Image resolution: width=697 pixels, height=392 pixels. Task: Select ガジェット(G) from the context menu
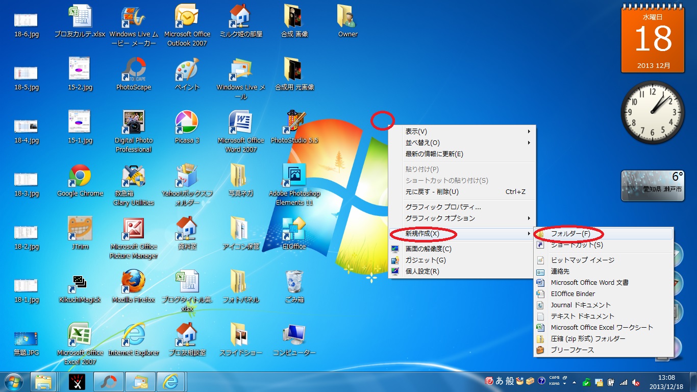pos(462,260)
